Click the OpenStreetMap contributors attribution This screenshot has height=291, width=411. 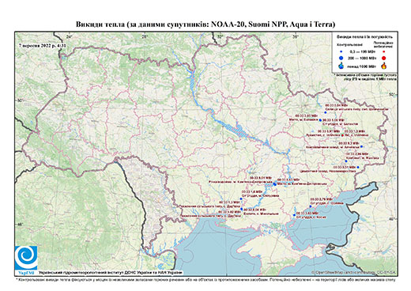coord(355,272)
